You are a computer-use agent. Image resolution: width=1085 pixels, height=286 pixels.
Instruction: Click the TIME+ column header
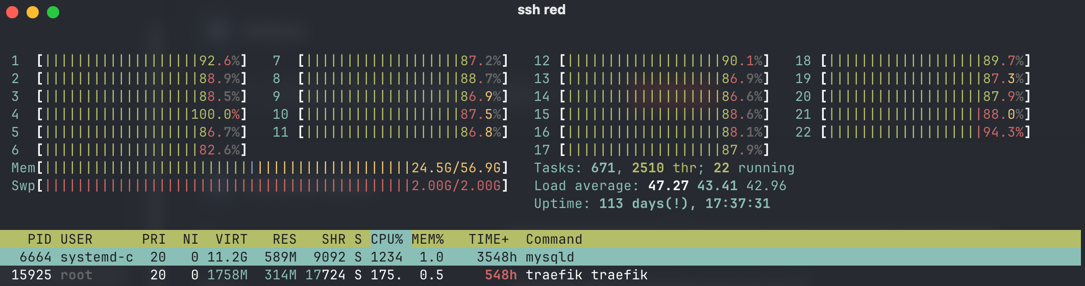pyautogui.click(x=489, y=239)
